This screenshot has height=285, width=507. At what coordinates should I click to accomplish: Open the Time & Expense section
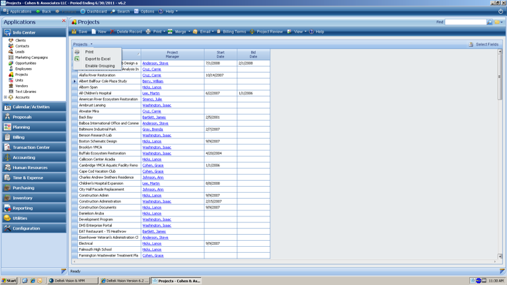pos(28,177)
